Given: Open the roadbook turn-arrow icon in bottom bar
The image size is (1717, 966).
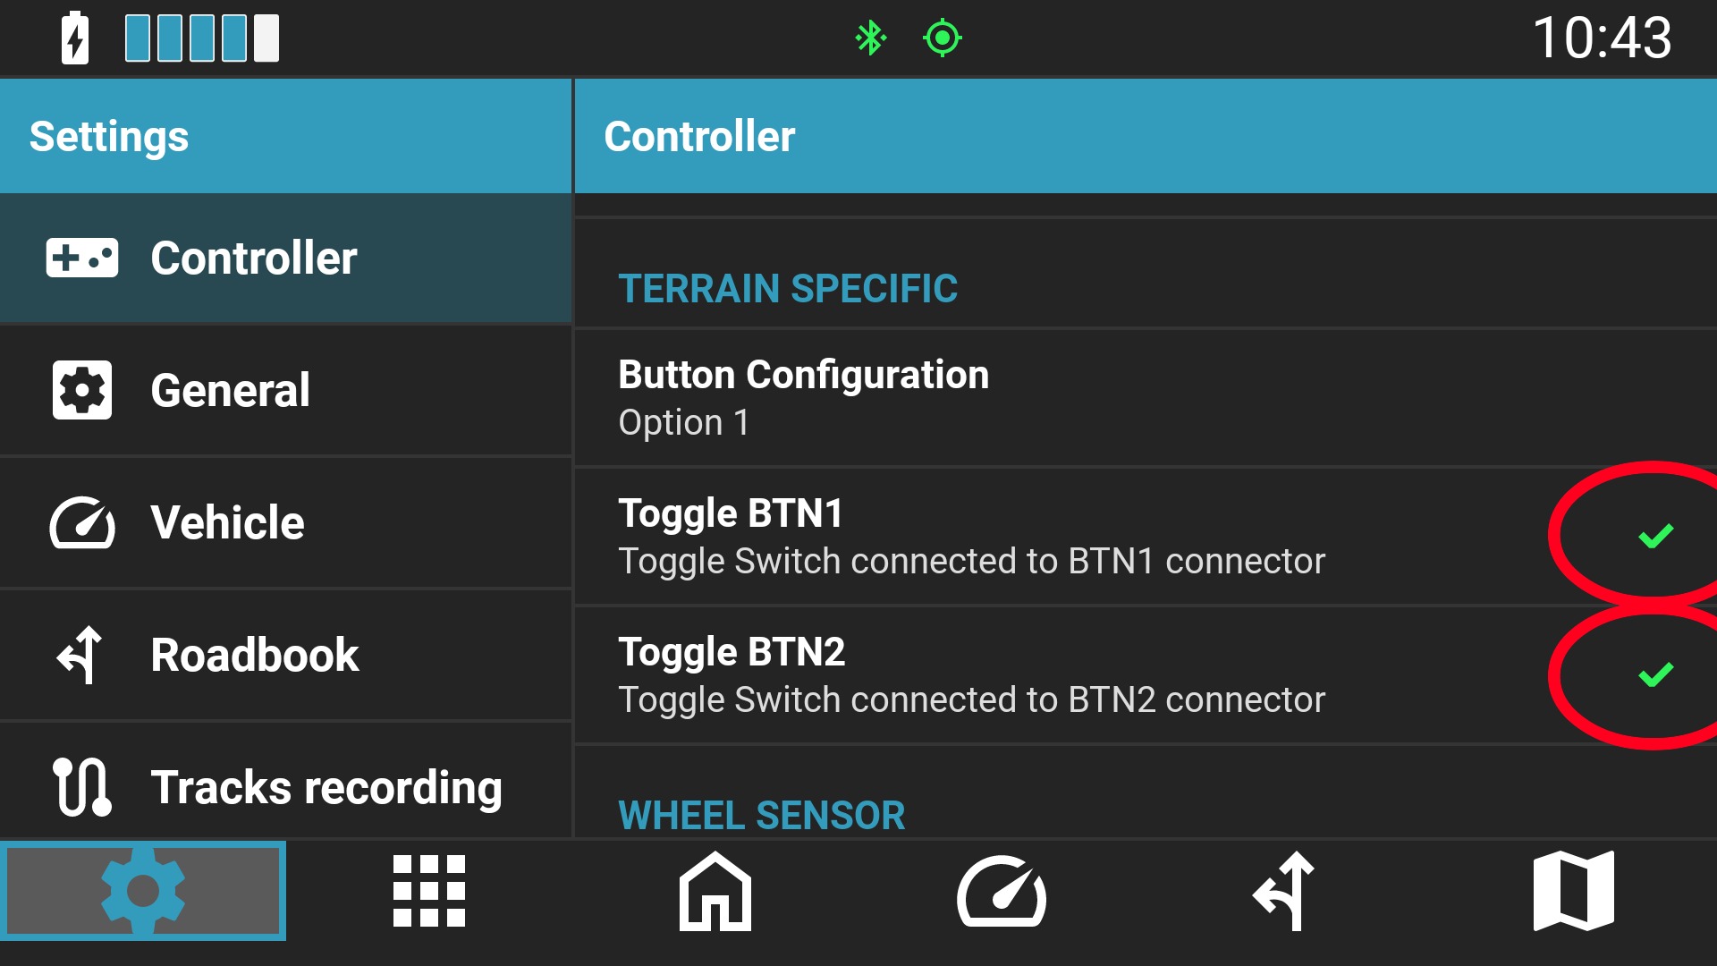Looking at the screenshot, I should [1284, 891].
